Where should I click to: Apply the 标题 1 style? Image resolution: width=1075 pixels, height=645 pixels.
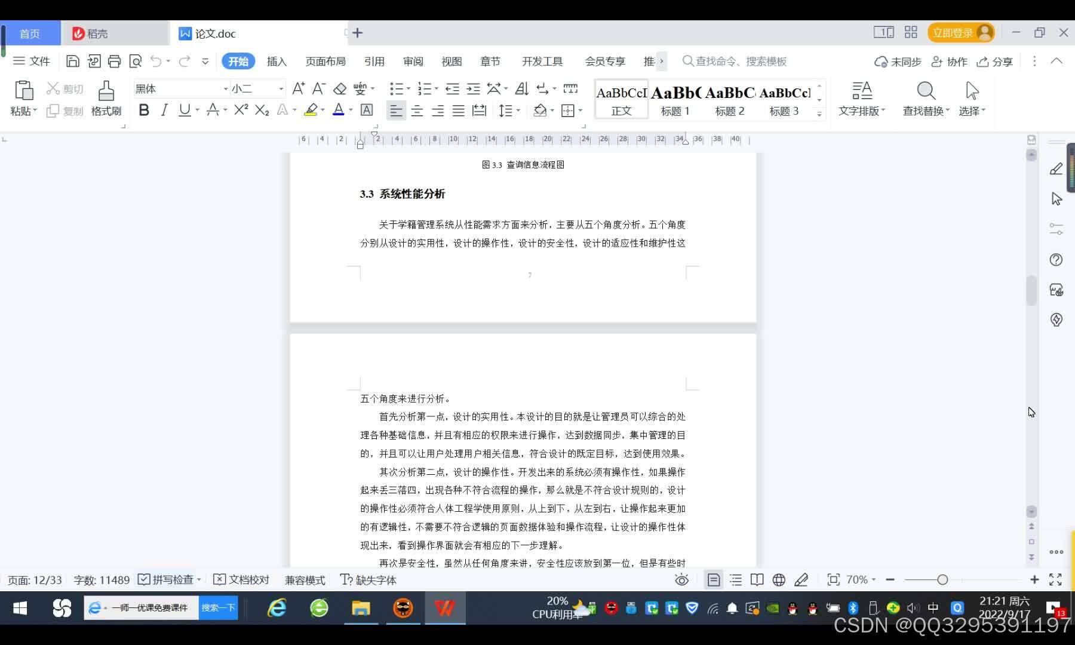point(675,99)
